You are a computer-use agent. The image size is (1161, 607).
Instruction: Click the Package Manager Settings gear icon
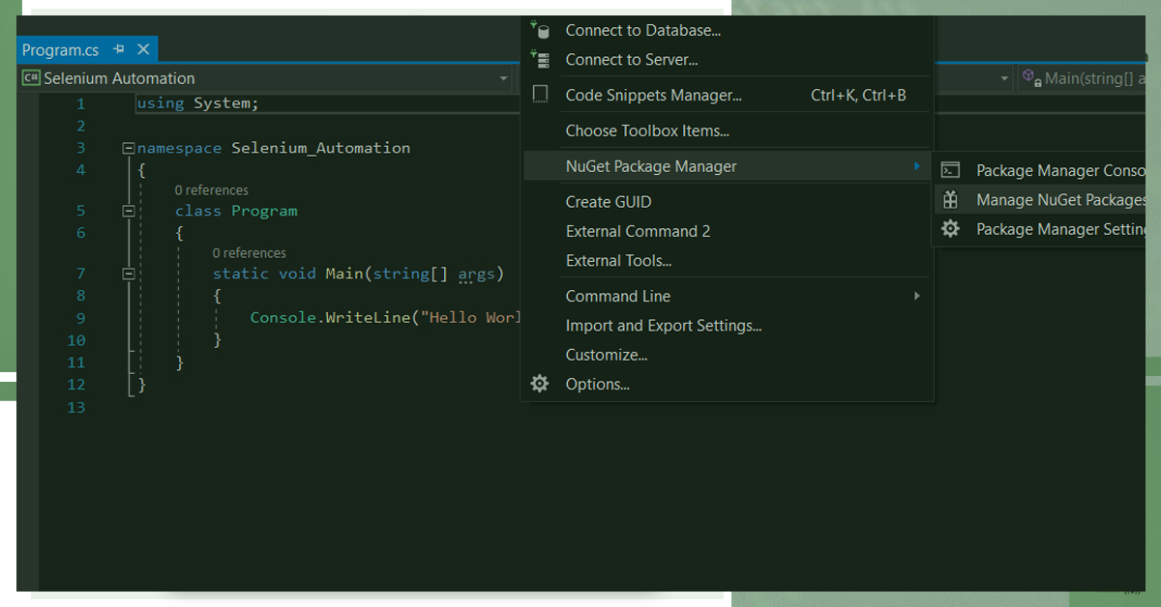click(951, 229)
